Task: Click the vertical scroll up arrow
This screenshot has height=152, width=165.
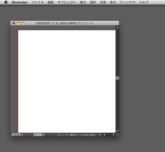Action: coord(117,28)
